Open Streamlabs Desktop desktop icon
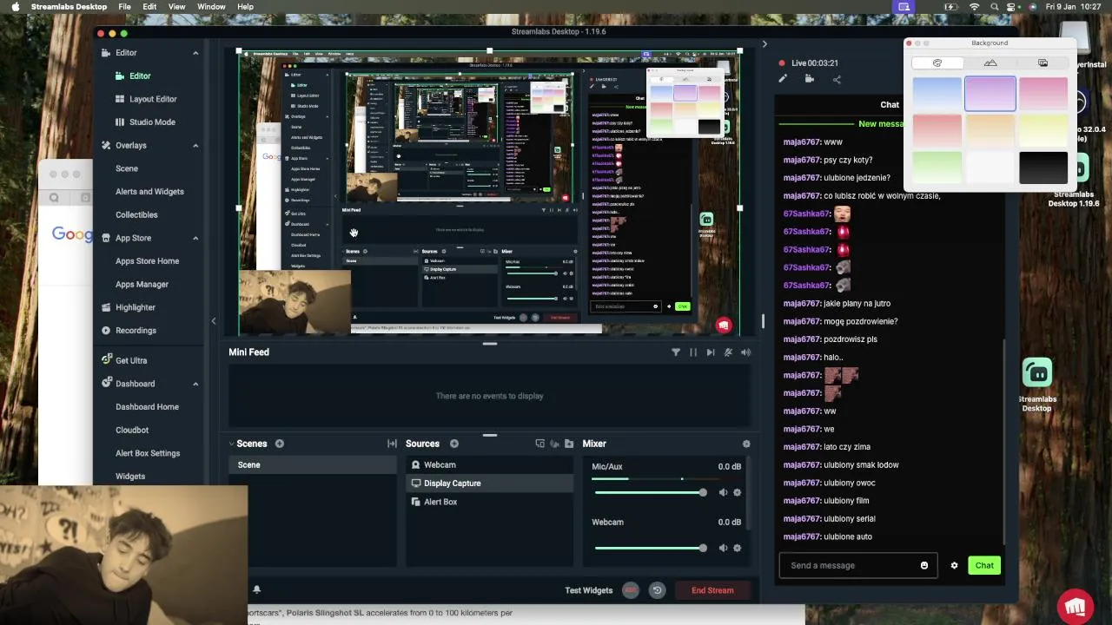This screenshot has height=625, width=1112. click(1037, 385)
